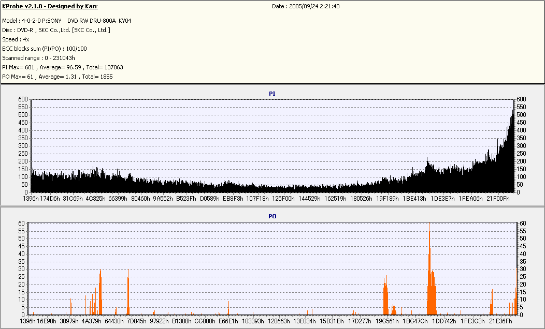The width and height of the screenshot is (545, 329).
Task: Select the 66399h PI axis label
Action: pyautogui.click(x=118, y=199)
